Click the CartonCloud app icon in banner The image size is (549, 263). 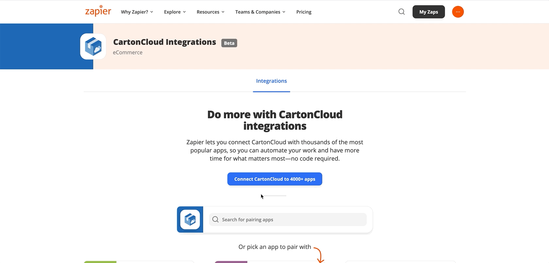click(x=93, y=46)
